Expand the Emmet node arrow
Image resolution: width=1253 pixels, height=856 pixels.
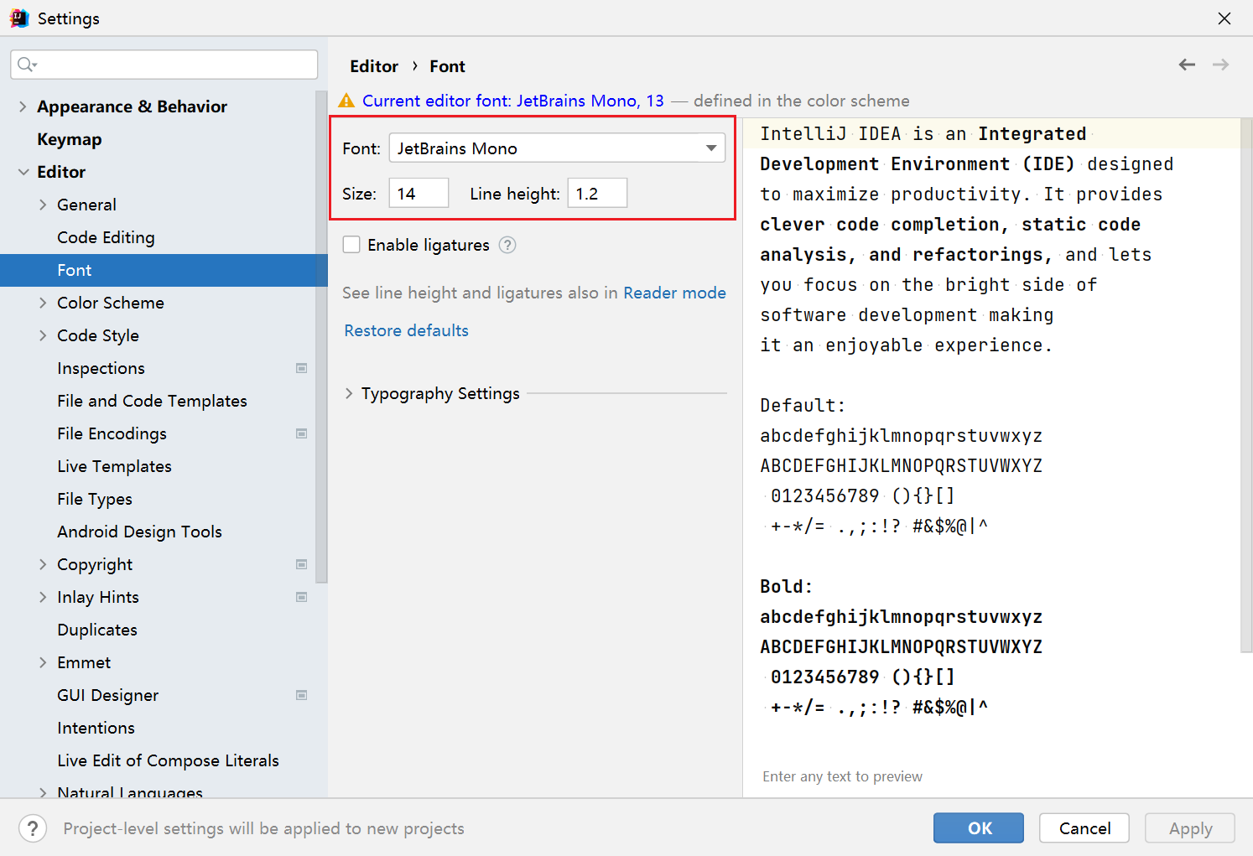pos(43,662)
